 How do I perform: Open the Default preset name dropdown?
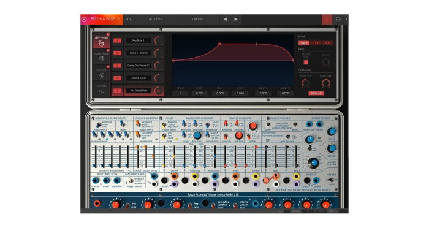pyautogui.click(x=198, y=20)
